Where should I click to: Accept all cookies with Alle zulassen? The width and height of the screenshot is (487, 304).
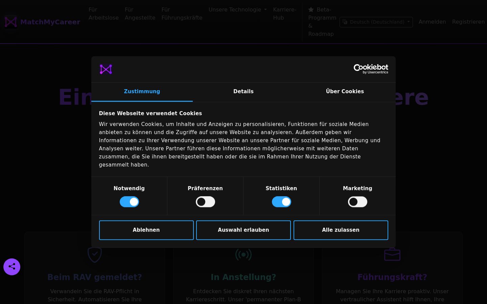click(341, 230)
